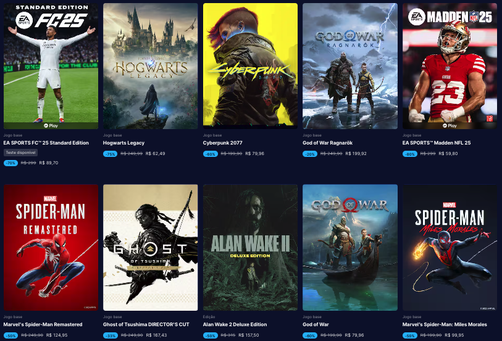502x341 pixels.
Task: Open Marvel's Spider-Man: Miles Morales title link
Action: tap(445, 324)
